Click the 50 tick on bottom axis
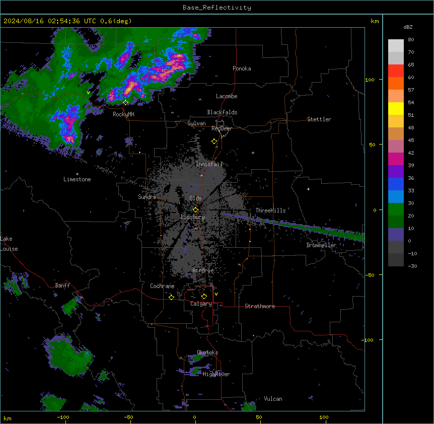This screenshot has height=424, width=434. 259,417
